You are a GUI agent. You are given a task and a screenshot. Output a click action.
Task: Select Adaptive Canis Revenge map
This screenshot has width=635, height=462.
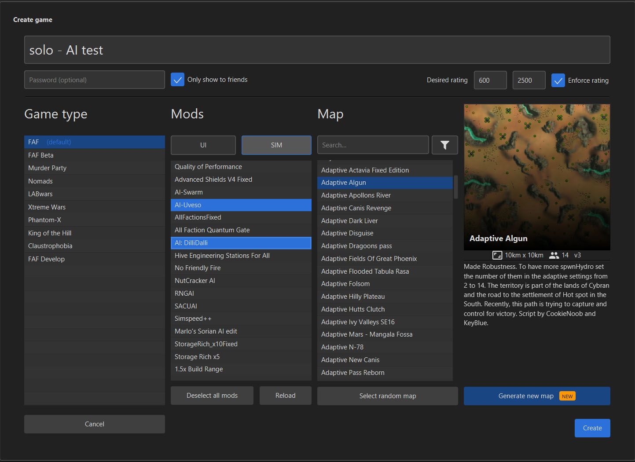pos(385,208)
